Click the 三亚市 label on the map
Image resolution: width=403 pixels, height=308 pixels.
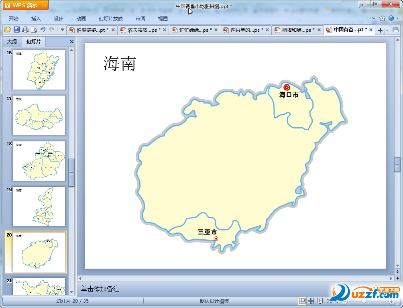tap(207, 232)
